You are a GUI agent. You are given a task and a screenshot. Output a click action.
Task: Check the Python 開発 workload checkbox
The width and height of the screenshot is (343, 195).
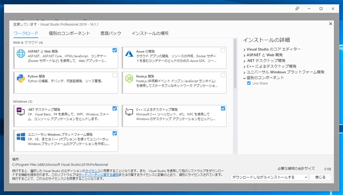[115, 75]
